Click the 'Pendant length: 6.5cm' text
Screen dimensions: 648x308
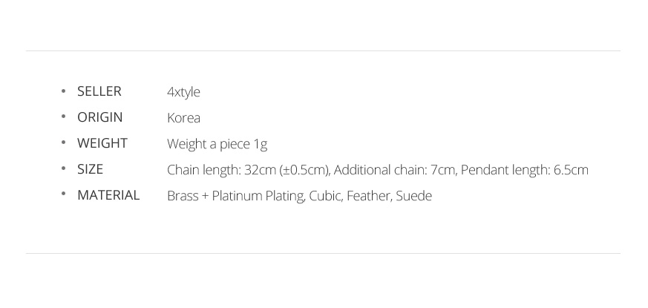point(525,170)
